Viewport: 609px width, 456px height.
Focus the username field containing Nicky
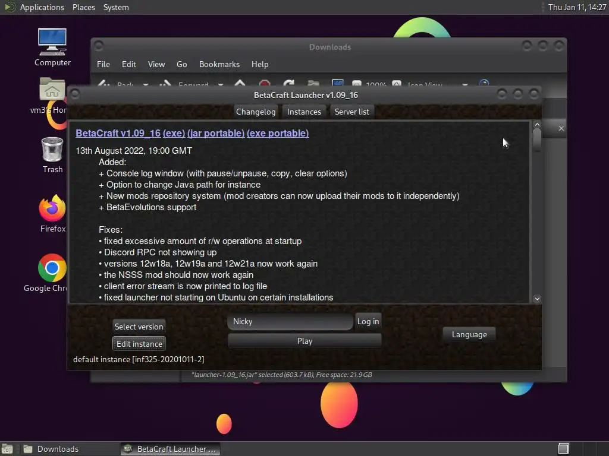coord(290,321)
